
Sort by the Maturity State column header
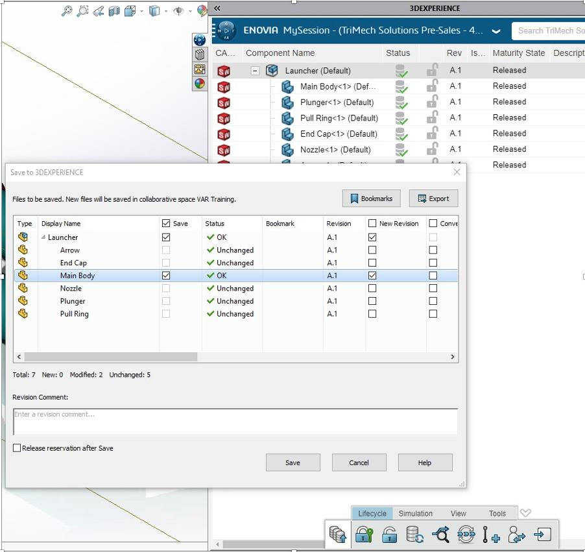(519, 53)
